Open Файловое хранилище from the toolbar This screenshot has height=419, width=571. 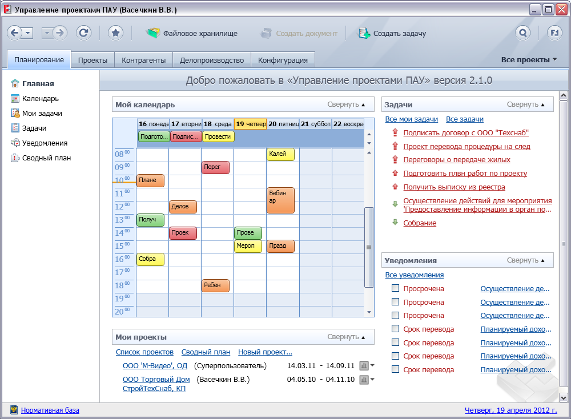tap(192, 34)
